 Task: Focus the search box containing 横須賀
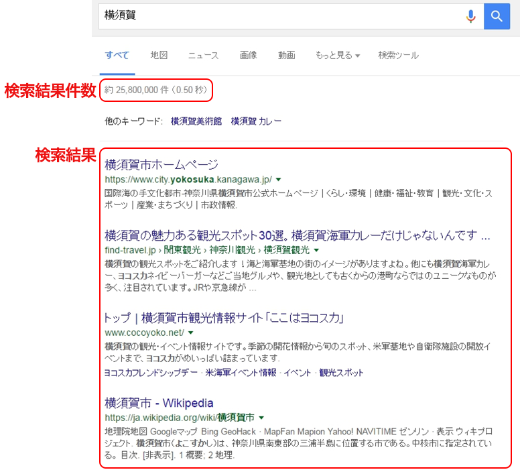(x=291, y=16)
